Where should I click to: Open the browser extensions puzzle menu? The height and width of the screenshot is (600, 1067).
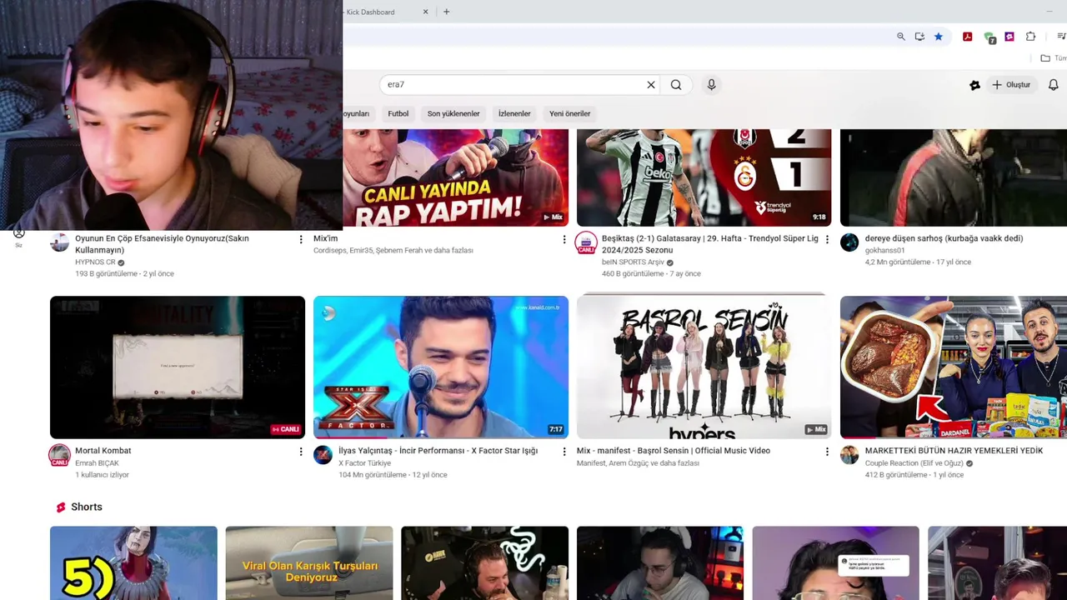(1031, 37)
